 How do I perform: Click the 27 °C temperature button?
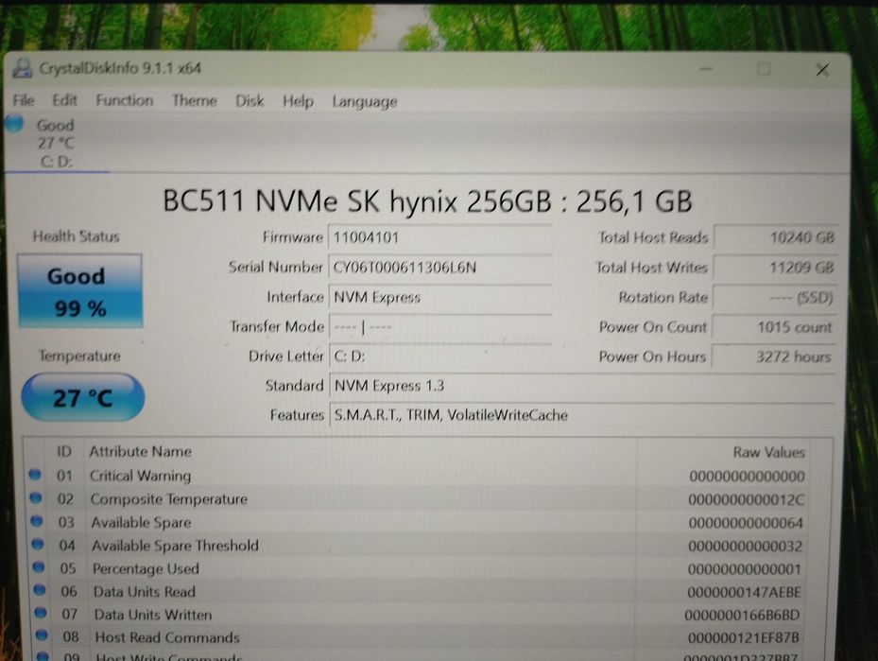click(x=83, y=398)
